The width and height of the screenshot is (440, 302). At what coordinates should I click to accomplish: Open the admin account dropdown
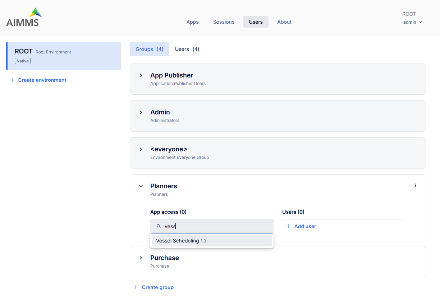tap(412, 22)
